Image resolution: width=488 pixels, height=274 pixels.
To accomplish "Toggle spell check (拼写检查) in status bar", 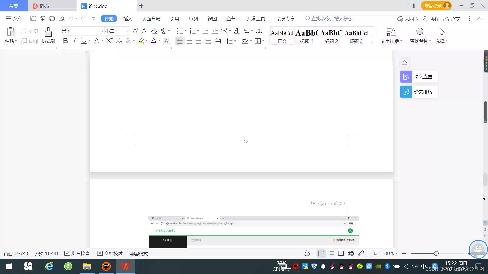I will point(77,253).
